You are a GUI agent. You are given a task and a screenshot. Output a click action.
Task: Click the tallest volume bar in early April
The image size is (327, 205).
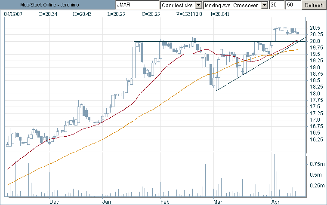point(274,175)
